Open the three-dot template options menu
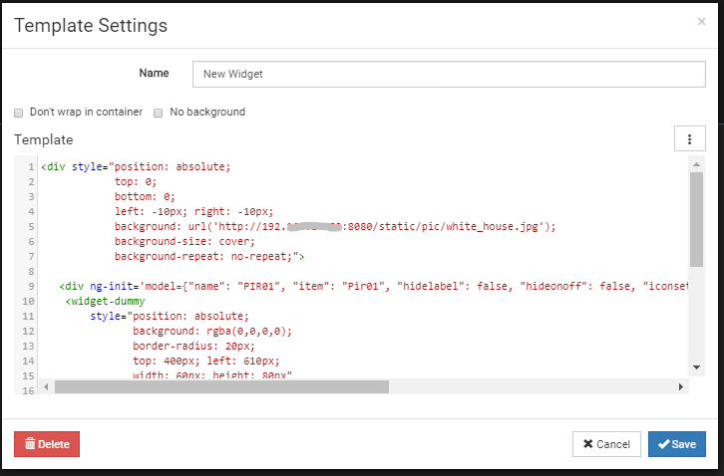 click(689, 139)
